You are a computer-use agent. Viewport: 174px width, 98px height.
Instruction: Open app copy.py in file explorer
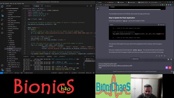pos(12,47)
